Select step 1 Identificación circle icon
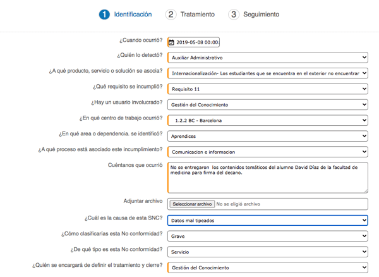 104,14
